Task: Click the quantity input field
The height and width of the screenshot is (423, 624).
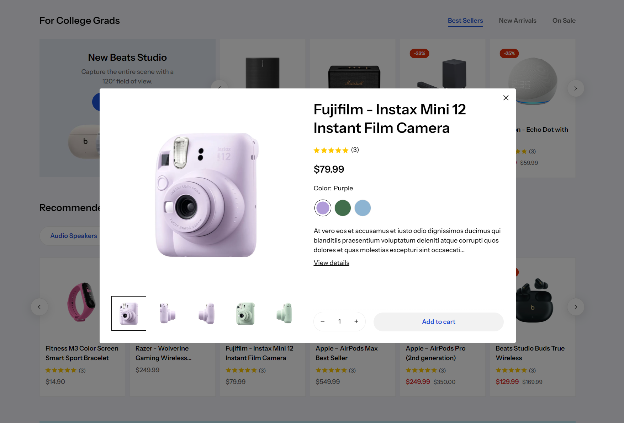Action: [339, 321]
